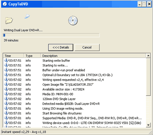Click the writing progress bar
153x135 pixels.
pyautogui.click(x=51, y=35)
